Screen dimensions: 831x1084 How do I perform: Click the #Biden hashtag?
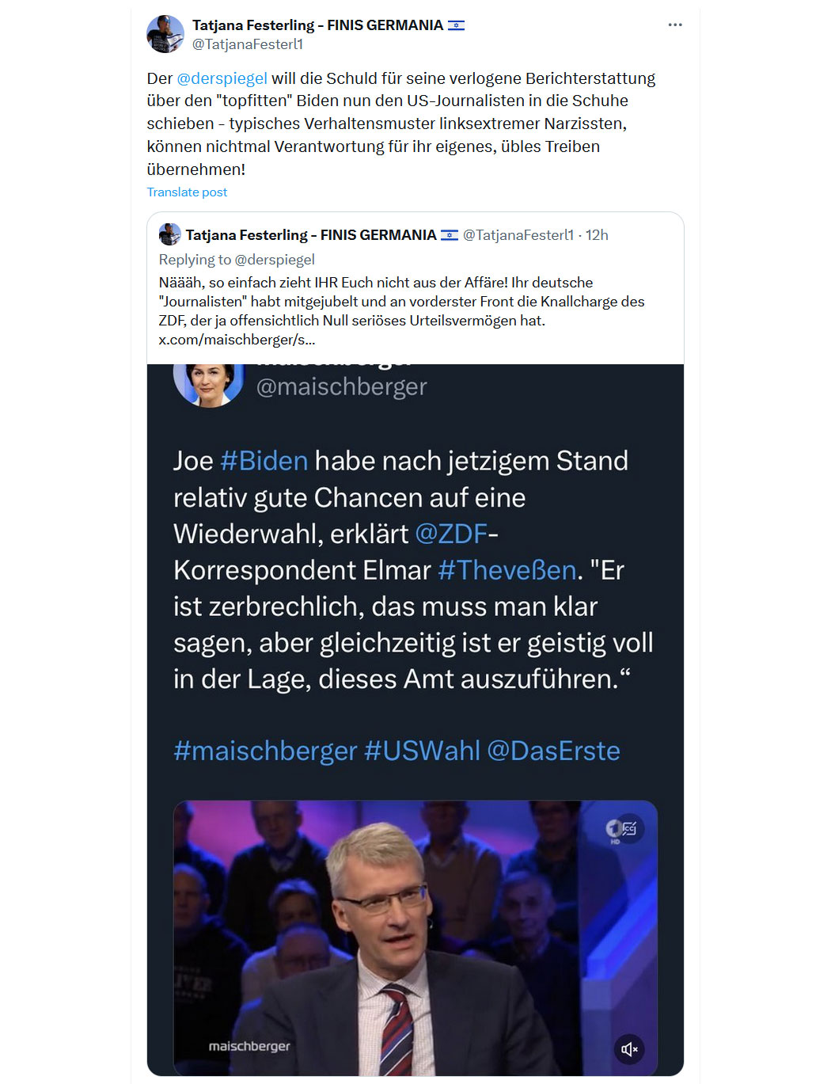tap(264, 461)
